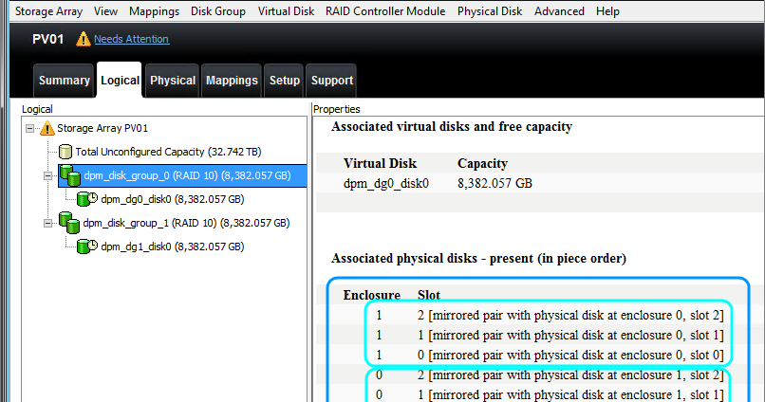The image size is (765, 402).
Task: Click the dpm_dg0_disk0 virtual disk icon
Action: click(x=87, y=199)
